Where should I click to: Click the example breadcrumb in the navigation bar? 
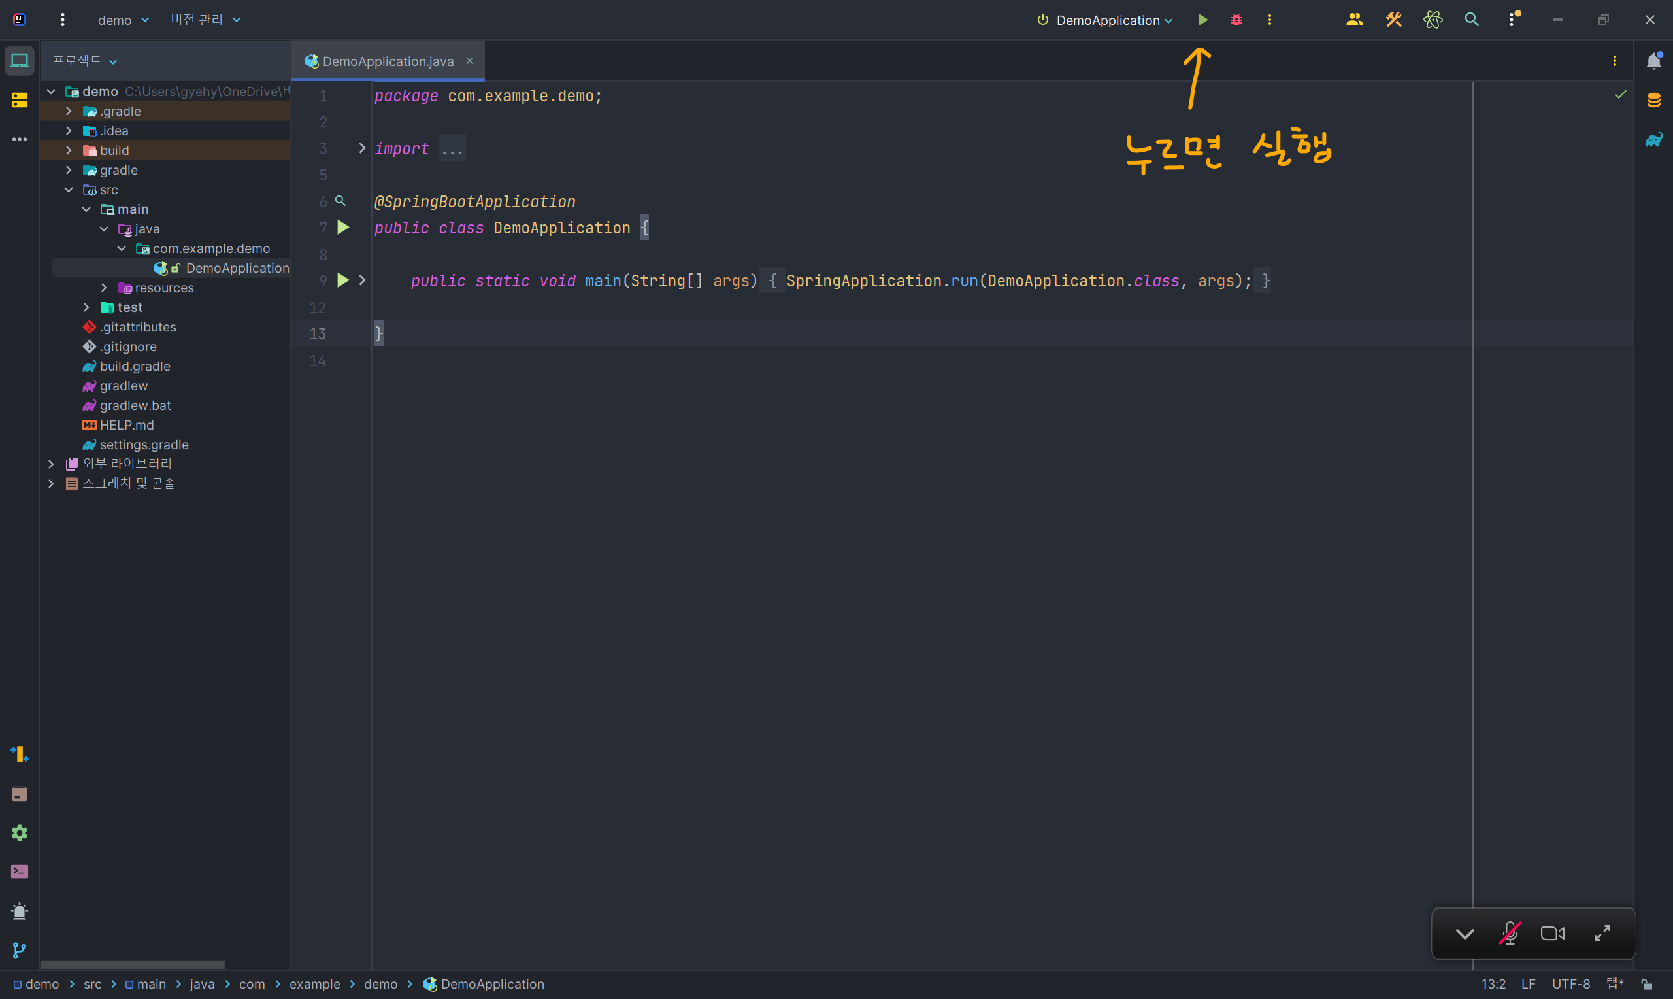click(314, 984)
